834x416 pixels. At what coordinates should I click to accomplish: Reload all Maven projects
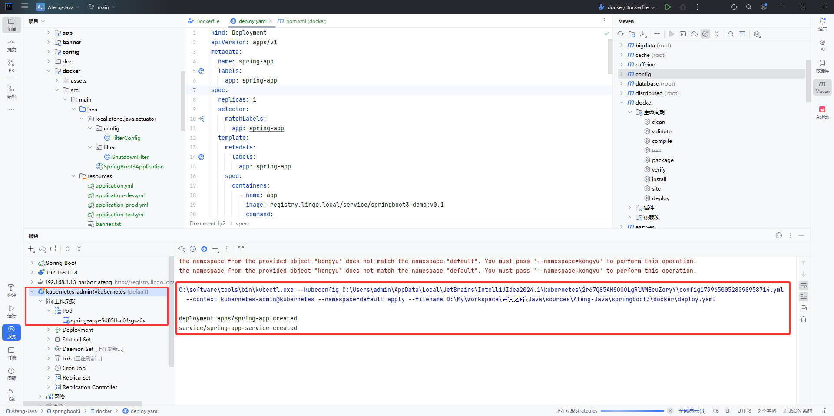620,34
